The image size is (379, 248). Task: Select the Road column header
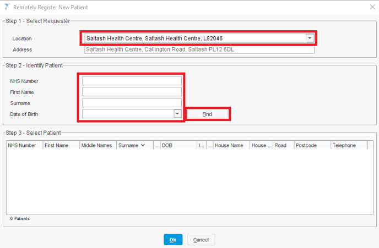(282, 145)
